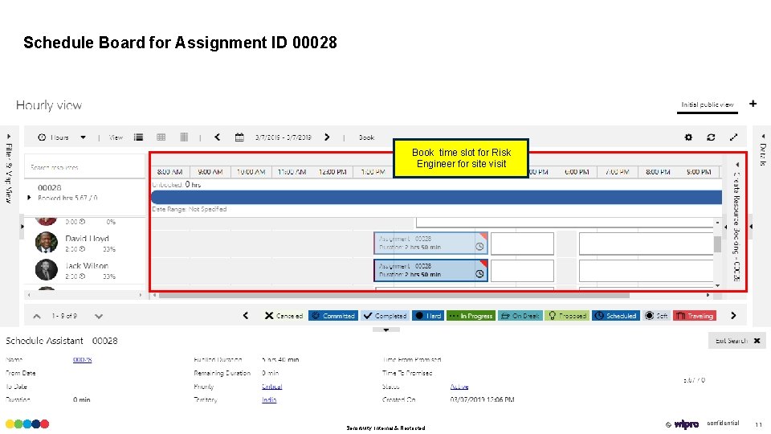The height and width of the screenshot is (434, 771).
Task: Select the Soft status legend
Action: (656, 316)
